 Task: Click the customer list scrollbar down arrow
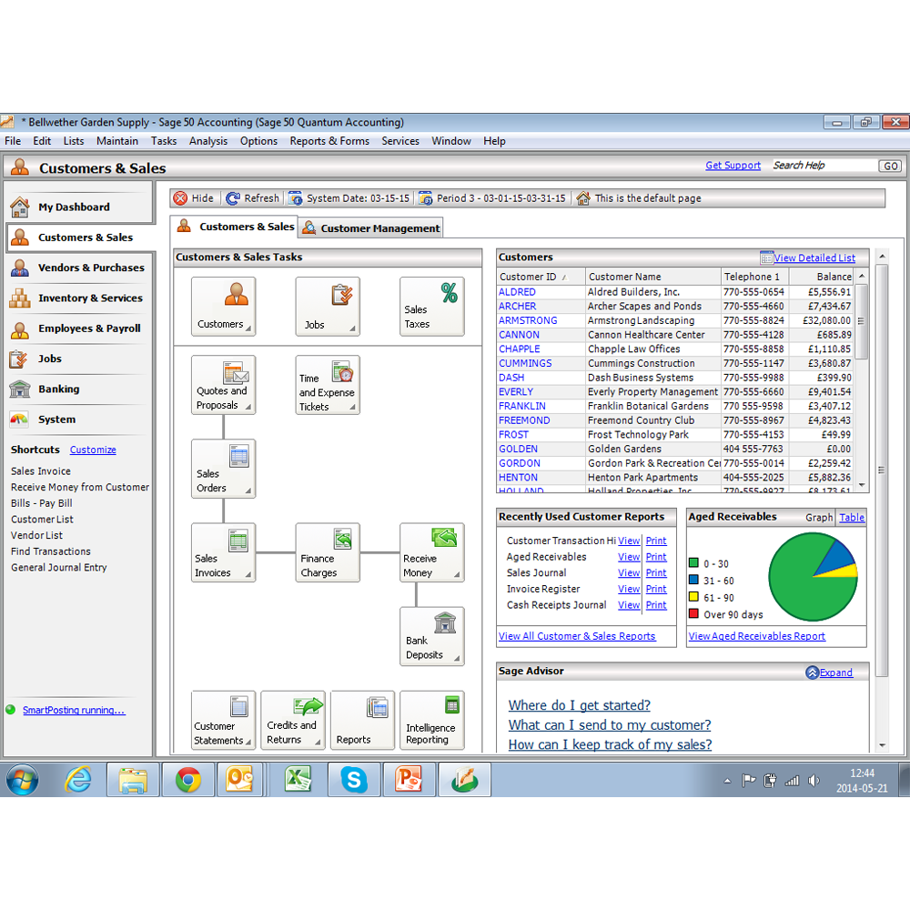862,485
